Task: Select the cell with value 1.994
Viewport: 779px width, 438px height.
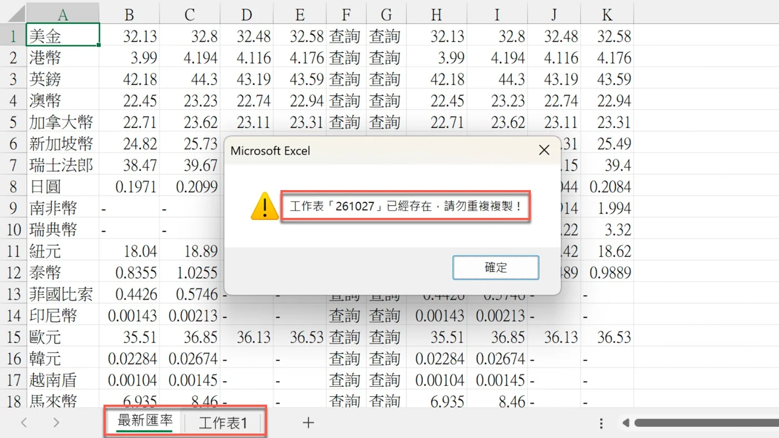Action: coord(607,208)
